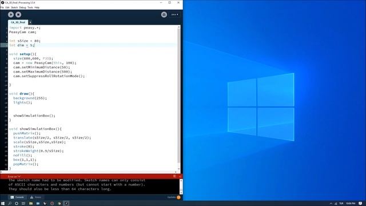366x206 pixels.
Task: Open Task View on the taskbar
Action: click(x=23, y=204)
